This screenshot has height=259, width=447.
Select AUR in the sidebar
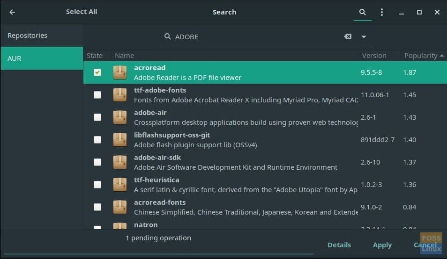click(42, 58)
